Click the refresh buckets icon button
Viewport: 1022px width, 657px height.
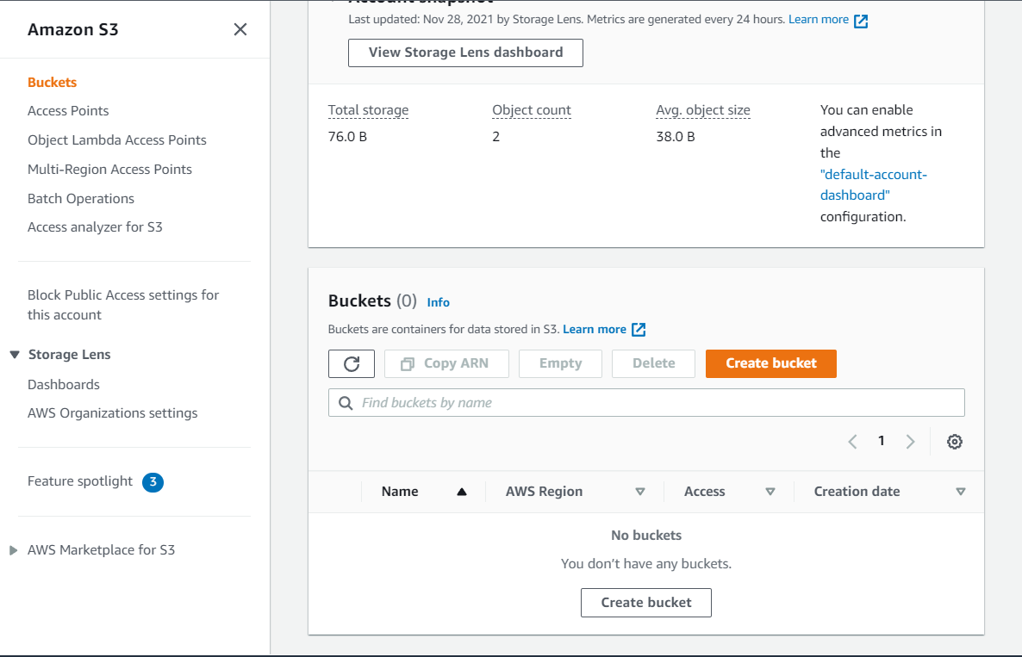pos(352,363)
